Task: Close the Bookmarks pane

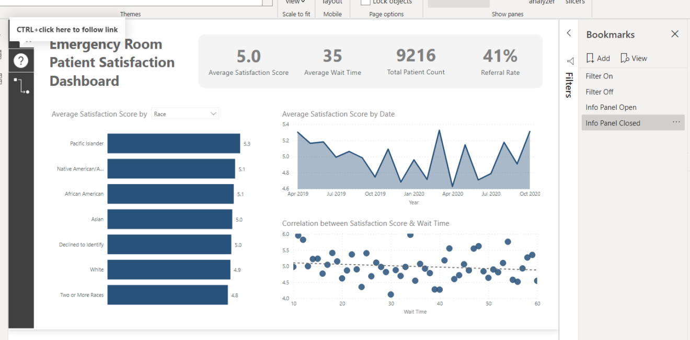Action: click(675, 33)
